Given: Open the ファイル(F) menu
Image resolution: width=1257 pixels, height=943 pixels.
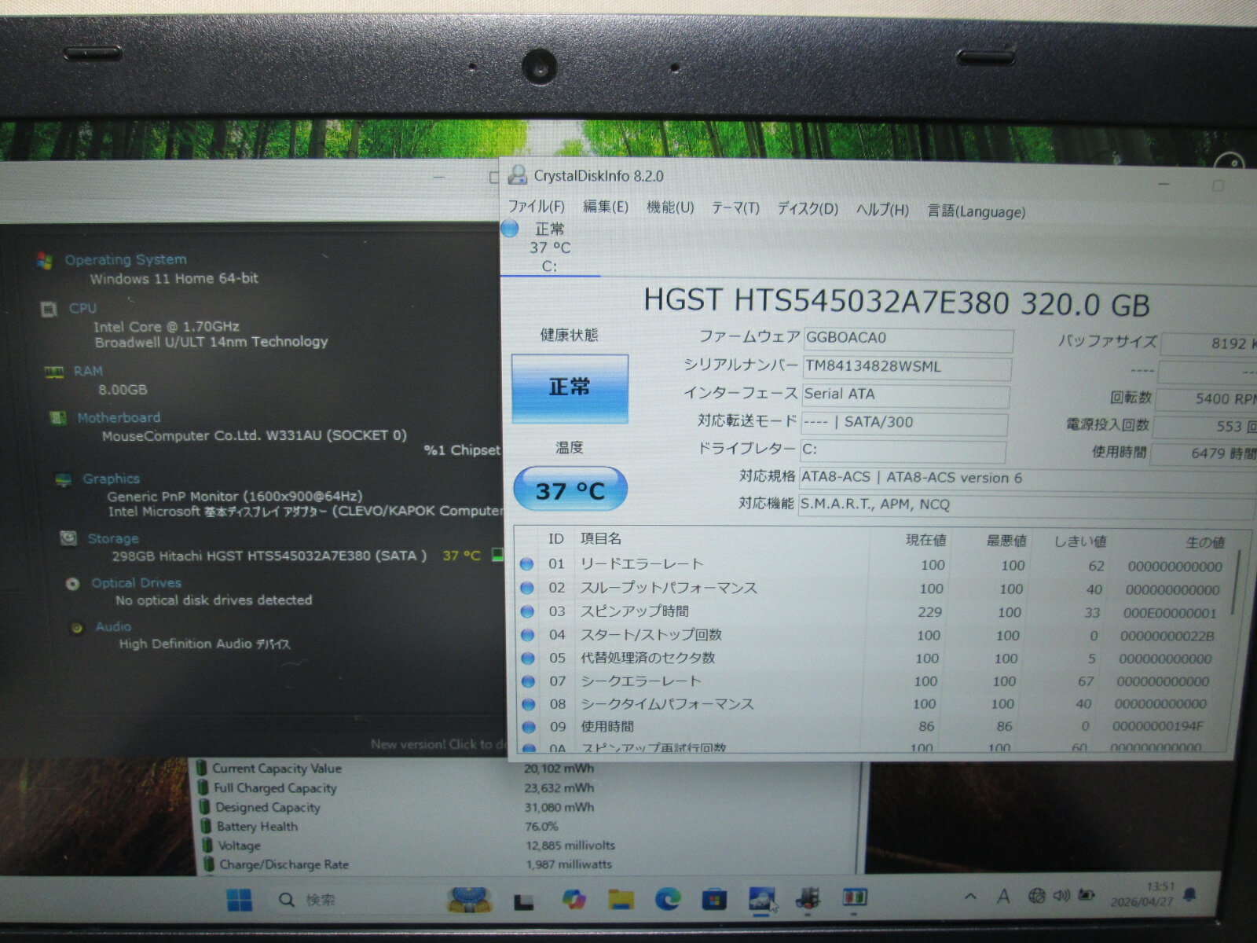Looking at the screenshot, I should (537, 207).
